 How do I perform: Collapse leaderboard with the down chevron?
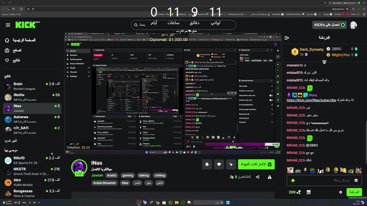[x=324, y=62]
